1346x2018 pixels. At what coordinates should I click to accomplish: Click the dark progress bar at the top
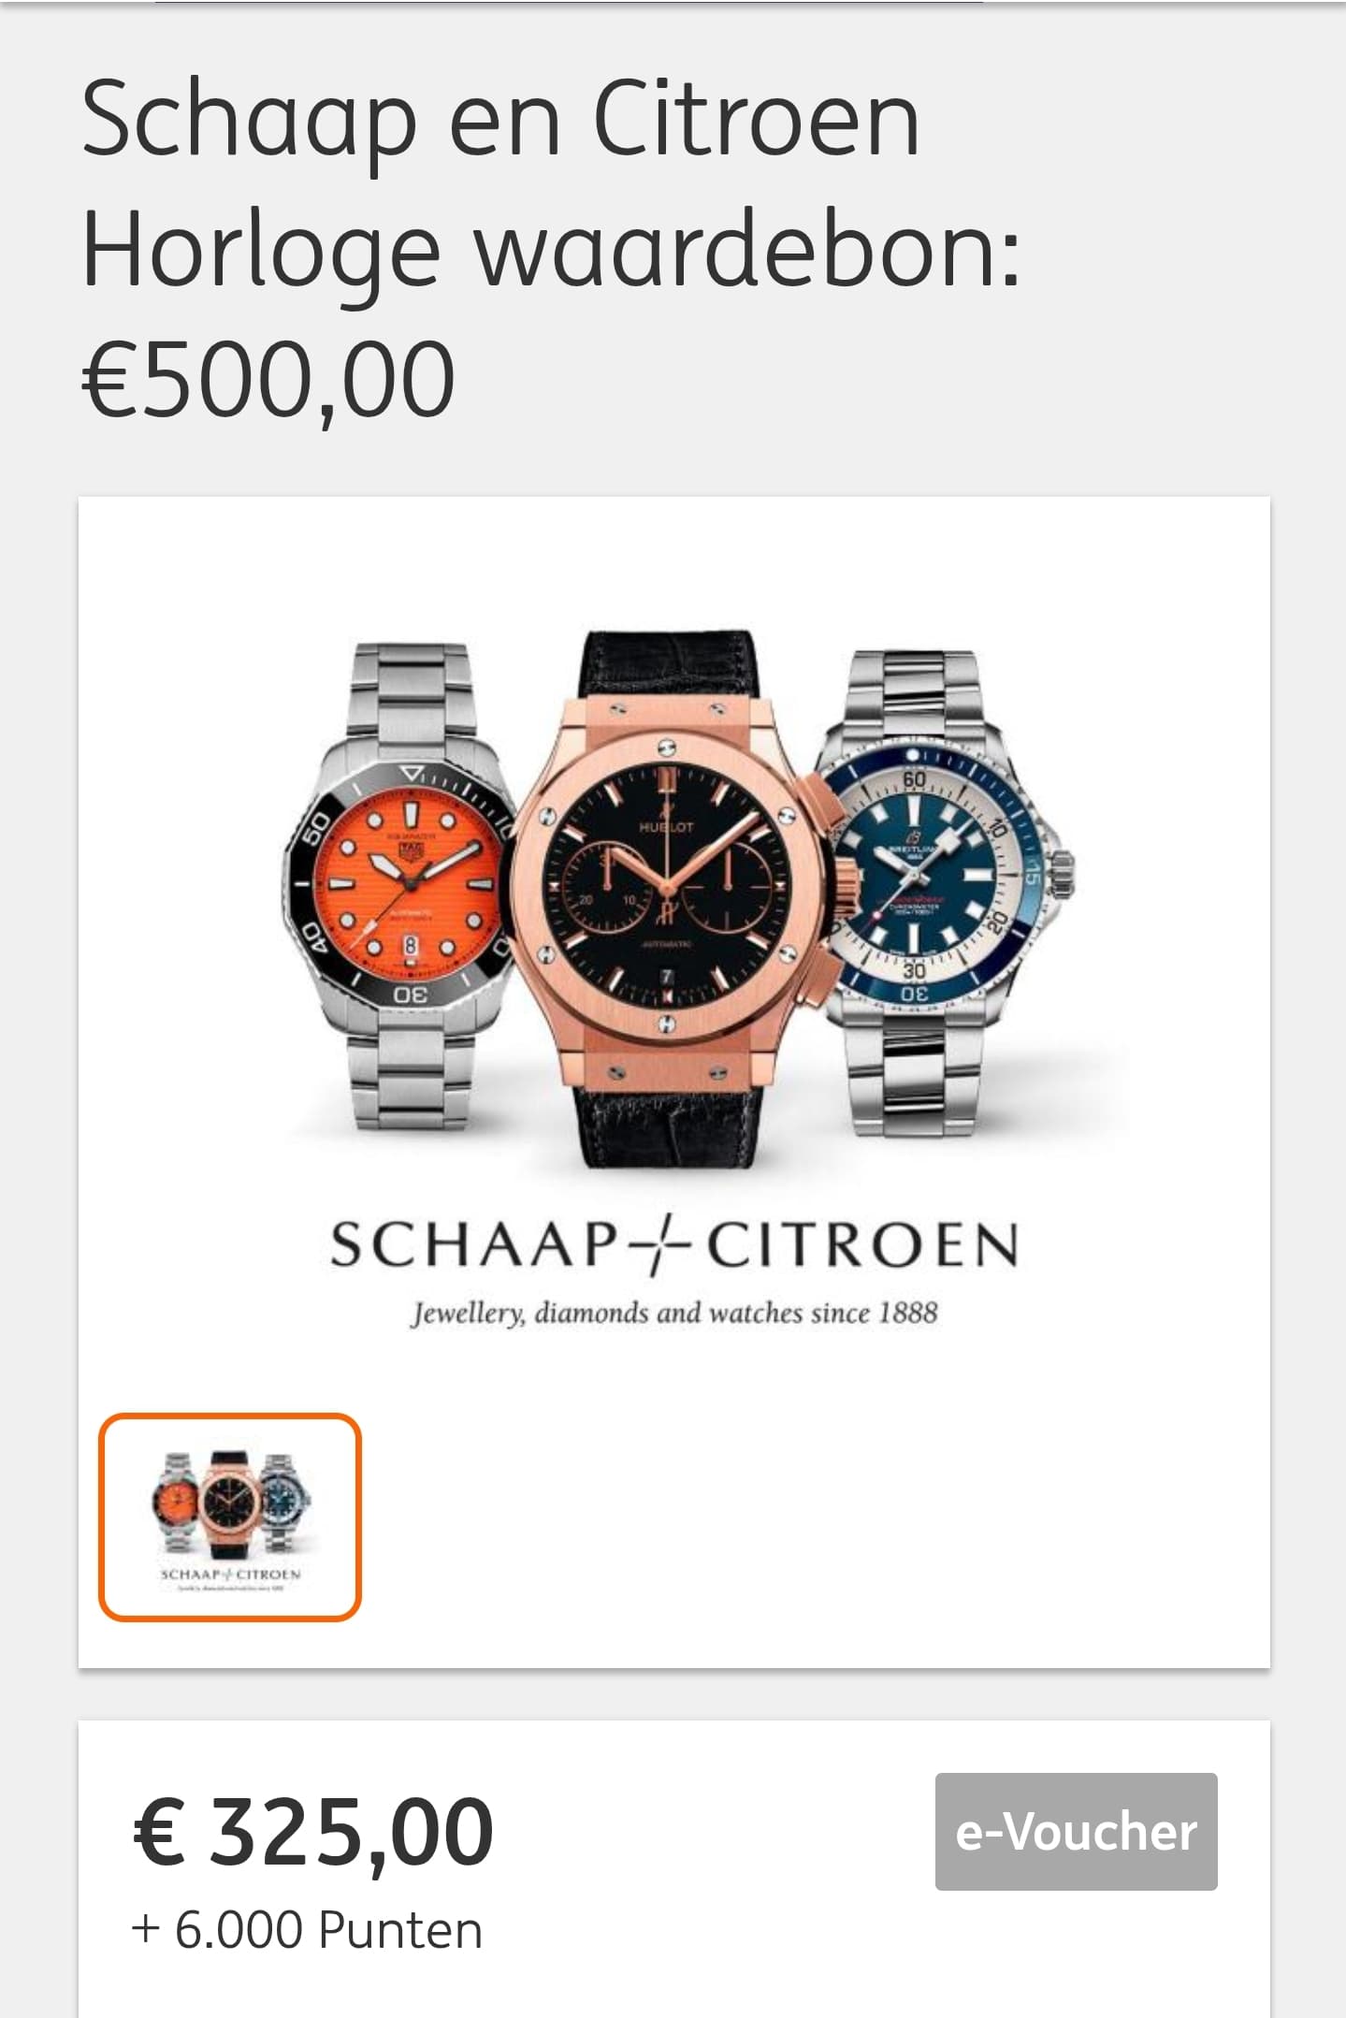[569, 2]
